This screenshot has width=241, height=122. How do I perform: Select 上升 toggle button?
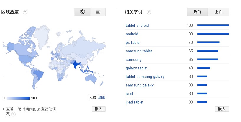click(x=218, y=12)
